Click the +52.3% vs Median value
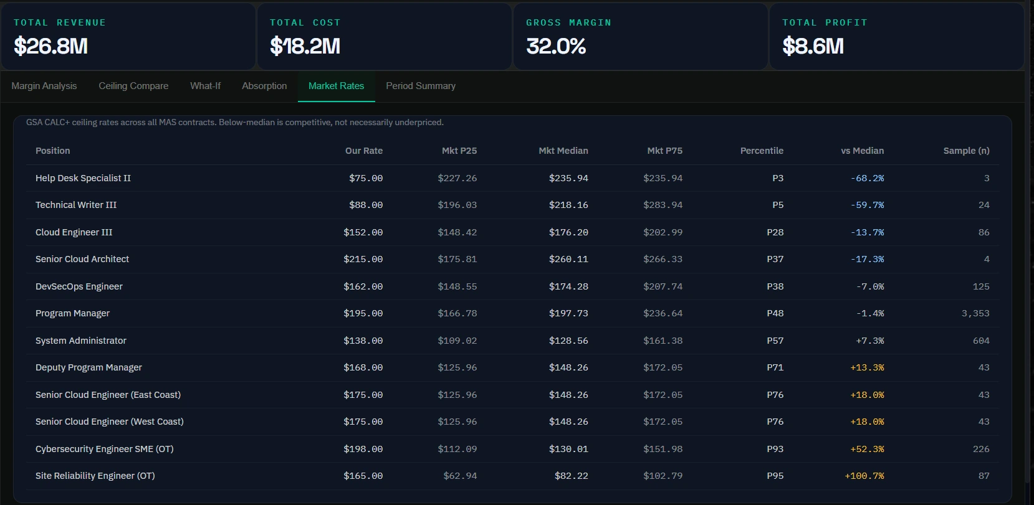1034x505 pixels. coord(867,449)
